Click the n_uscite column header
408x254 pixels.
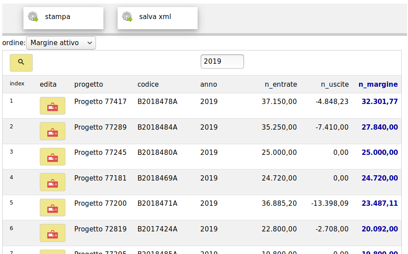point(335,85)
